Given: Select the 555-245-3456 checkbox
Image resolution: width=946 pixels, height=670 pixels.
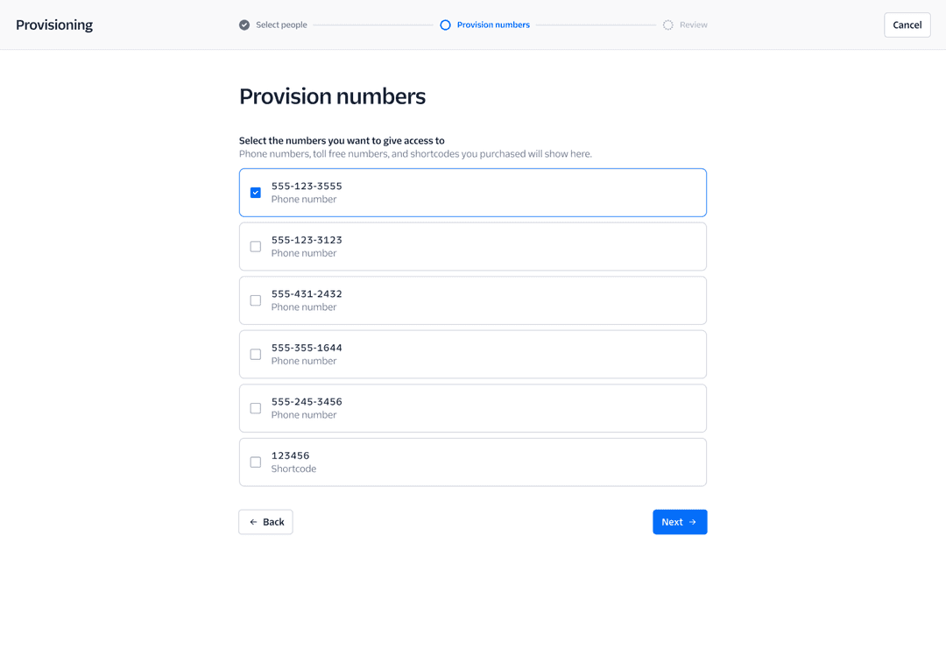Looking at the screenshot, I should coord(256,408).
